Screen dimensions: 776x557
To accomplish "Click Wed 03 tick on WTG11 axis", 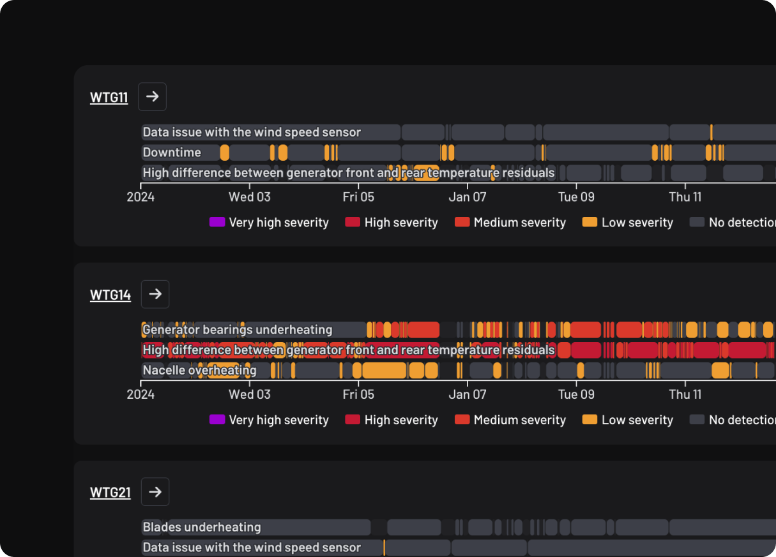I will click(x=250, y=197).
